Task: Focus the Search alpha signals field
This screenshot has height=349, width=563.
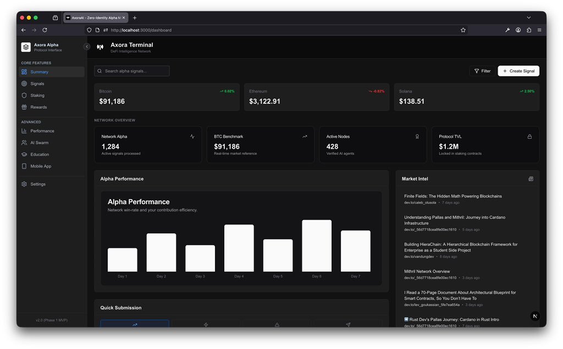Action: click(132, 71)
